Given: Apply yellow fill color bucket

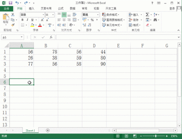Looking at the screenshot, I should [x=32, y=25].
